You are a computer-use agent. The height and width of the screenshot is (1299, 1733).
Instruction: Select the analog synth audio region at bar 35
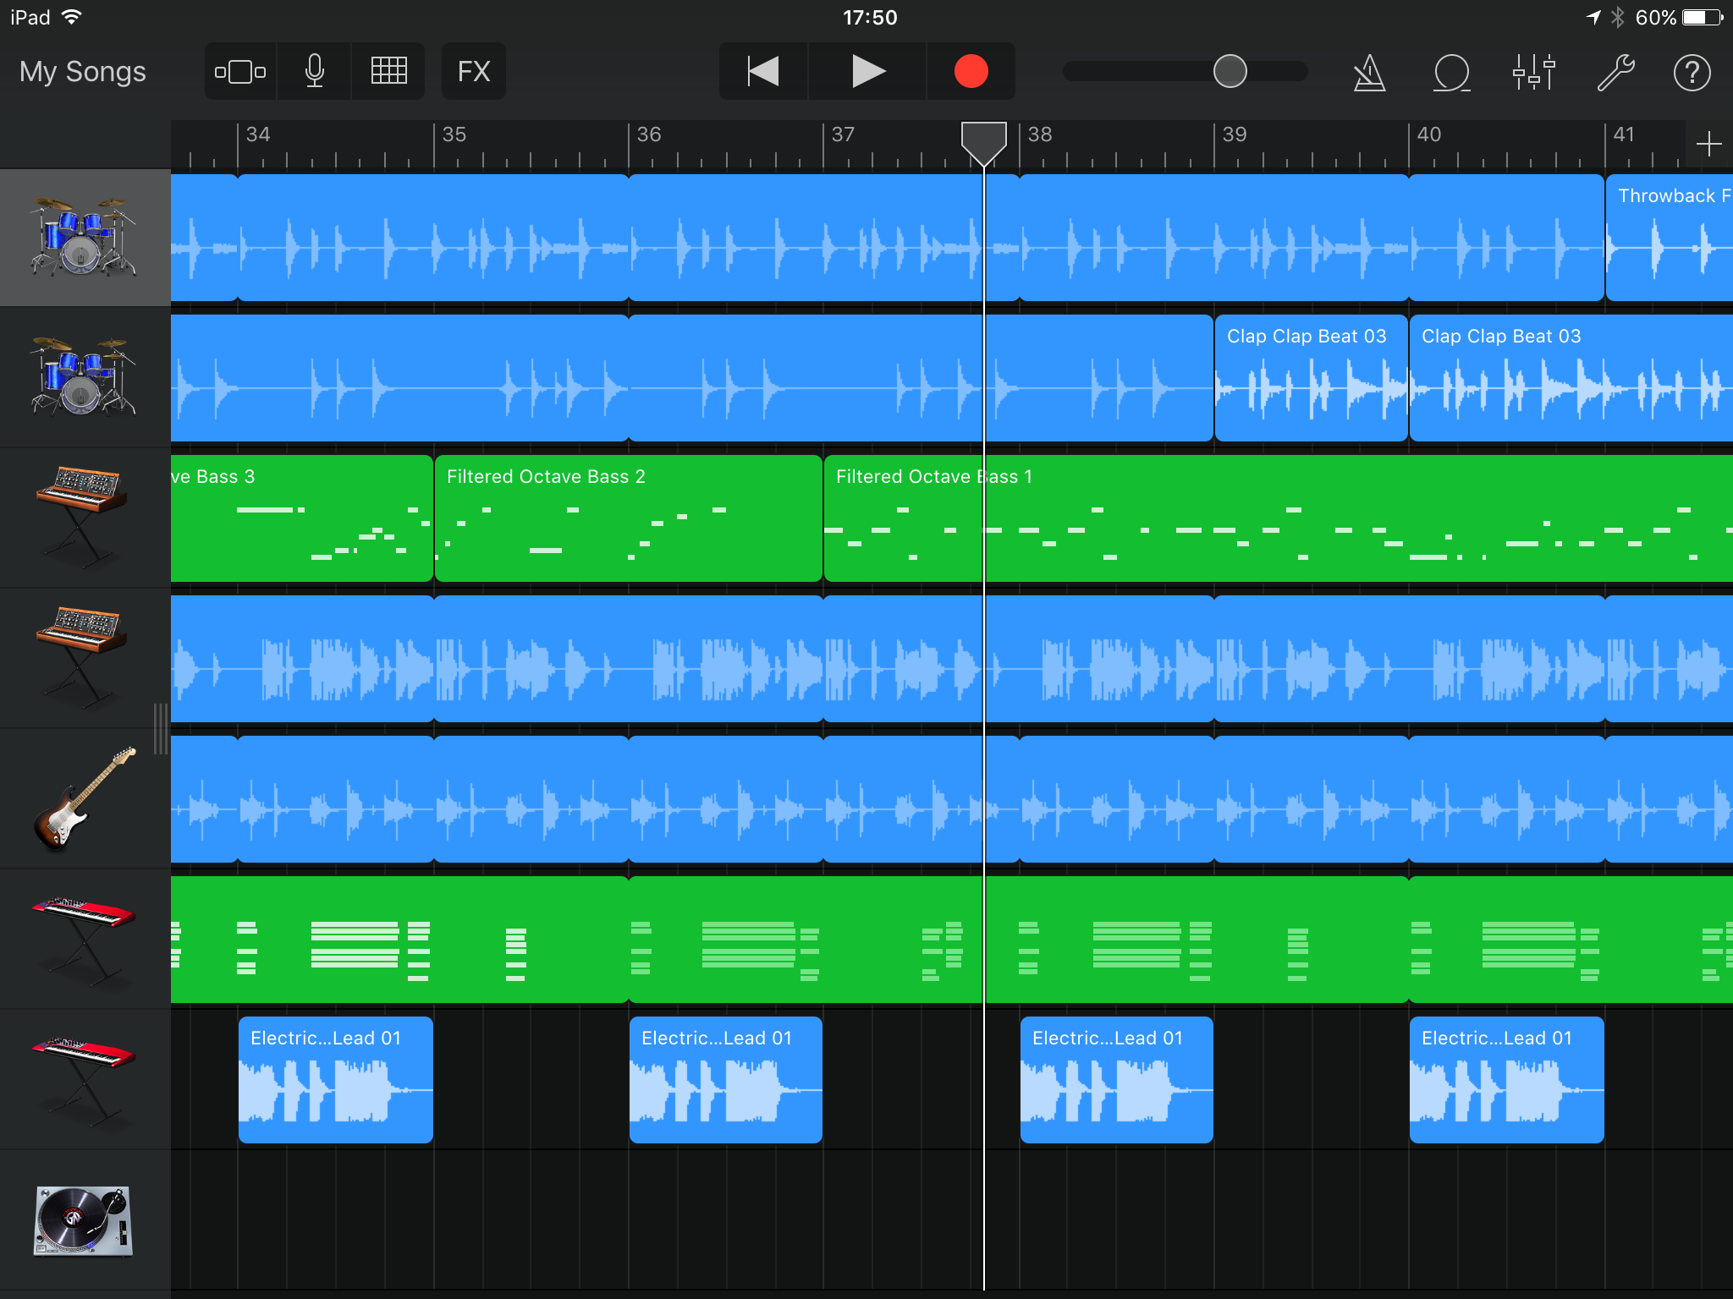coord(629,659)
